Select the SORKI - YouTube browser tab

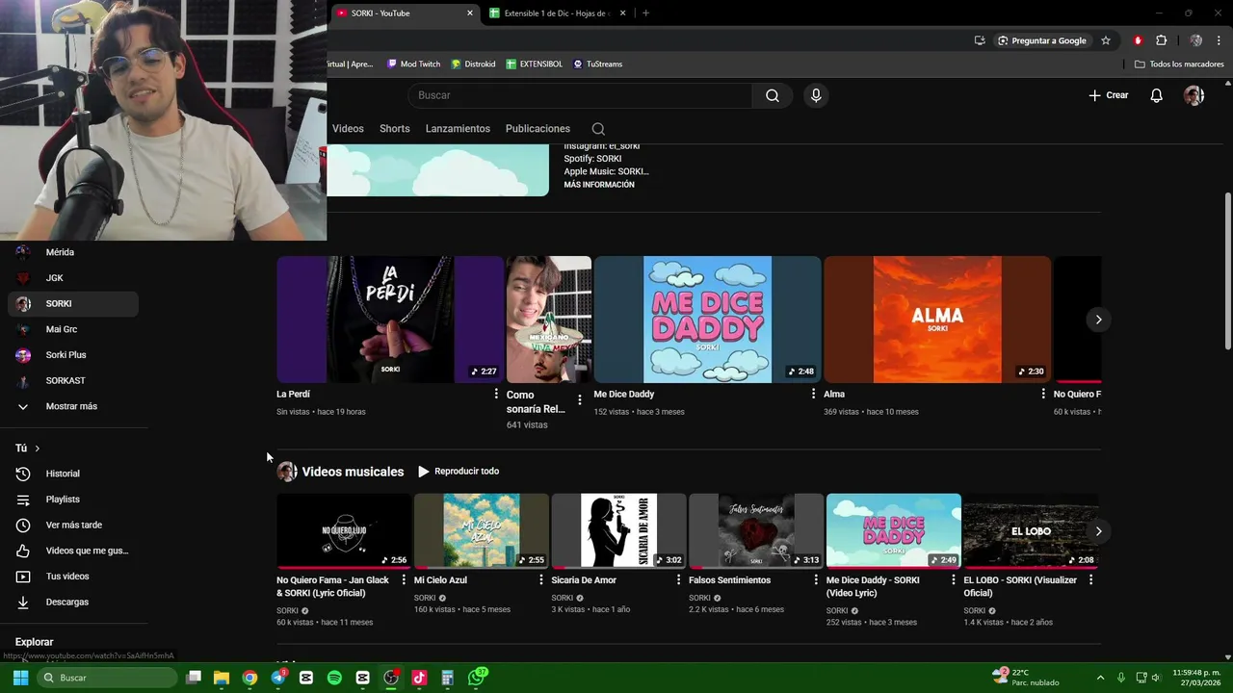pyautogui.click(x=405, y=13)
